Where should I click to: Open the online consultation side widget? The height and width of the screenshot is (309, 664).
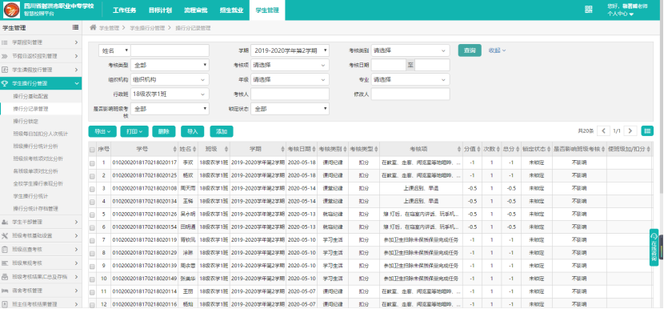click(x=654, y=247)
